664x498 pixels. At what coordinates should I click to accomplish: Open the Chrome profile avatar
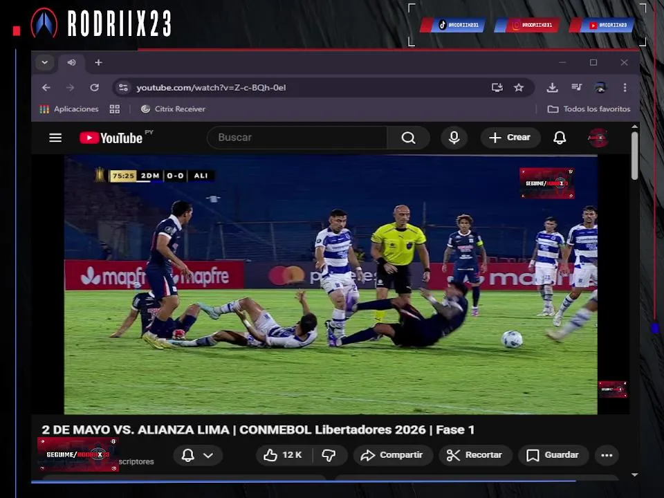600,88
